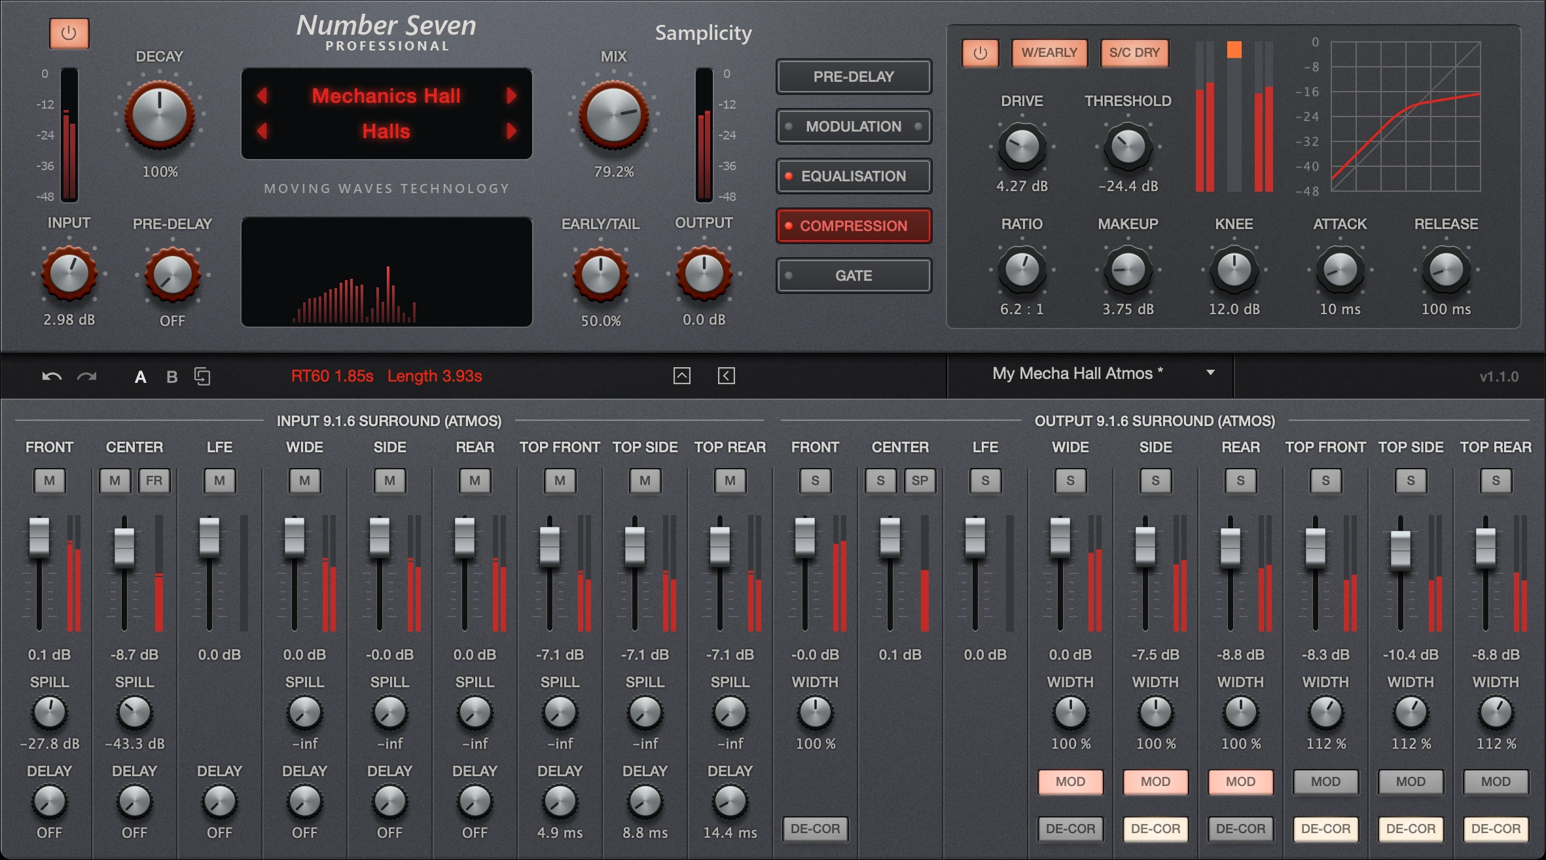1546x860 pixels.
Task: Toggle the main reverb power button
Action: (x=69, y=33)
